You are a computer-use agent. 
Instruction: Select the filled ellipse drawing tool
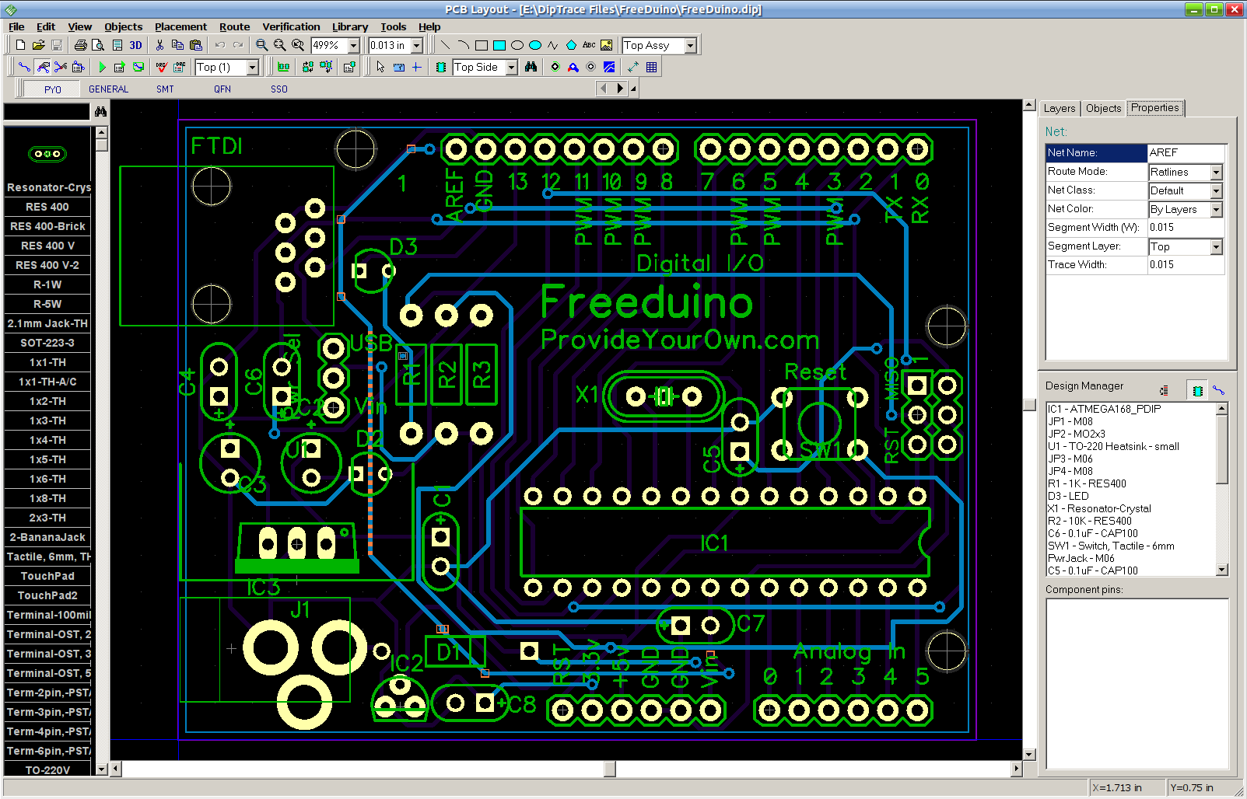(535, 45)
